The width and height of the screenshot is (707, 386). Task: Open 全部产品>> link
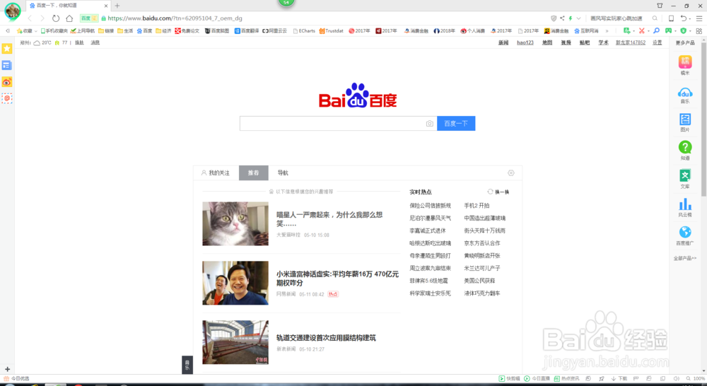click(x=685, y=258)
